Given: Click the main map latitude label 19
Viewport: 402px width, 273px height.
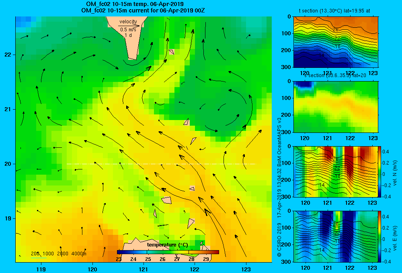Looking at the screenshot, I should [x=8, y=218].
